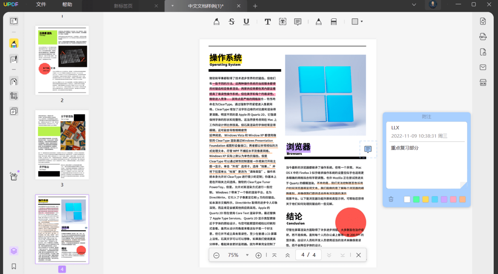Open the 文件 menu
This screenshot has width=498, height=274.
[41, 5]
